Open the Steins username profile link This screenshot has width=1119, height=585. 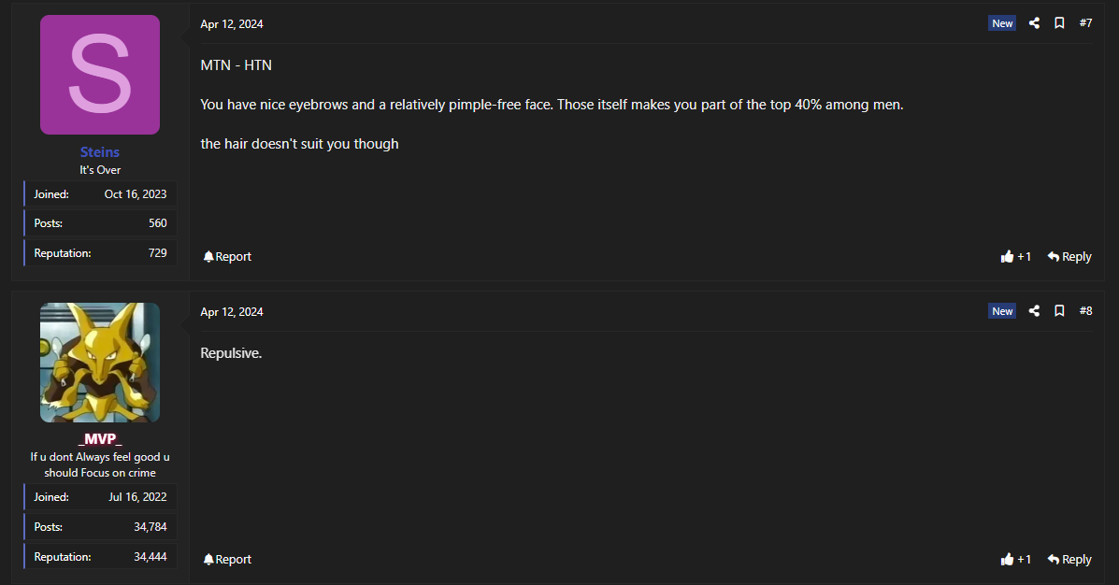pos(100,151)
